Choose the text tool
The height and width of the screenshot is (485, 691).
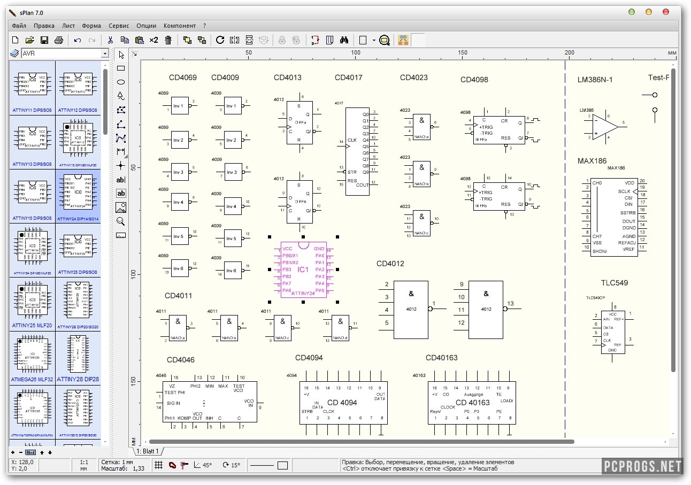[121, 180]
